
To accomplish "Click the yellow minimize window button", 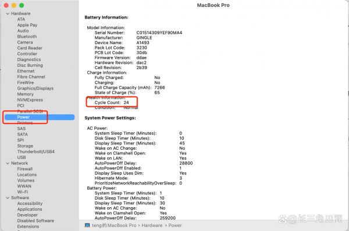I will click(14, 5).
